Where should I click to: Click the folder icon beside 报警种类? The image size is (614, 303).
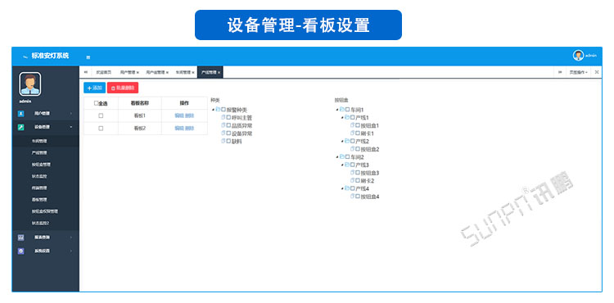[x=218, y=110]
